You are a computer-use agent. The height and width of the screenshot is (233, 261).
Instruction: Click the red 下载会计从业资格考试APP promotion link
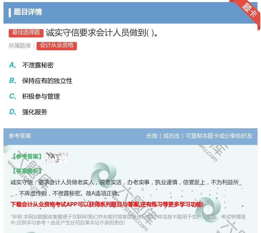coord(107,204)
